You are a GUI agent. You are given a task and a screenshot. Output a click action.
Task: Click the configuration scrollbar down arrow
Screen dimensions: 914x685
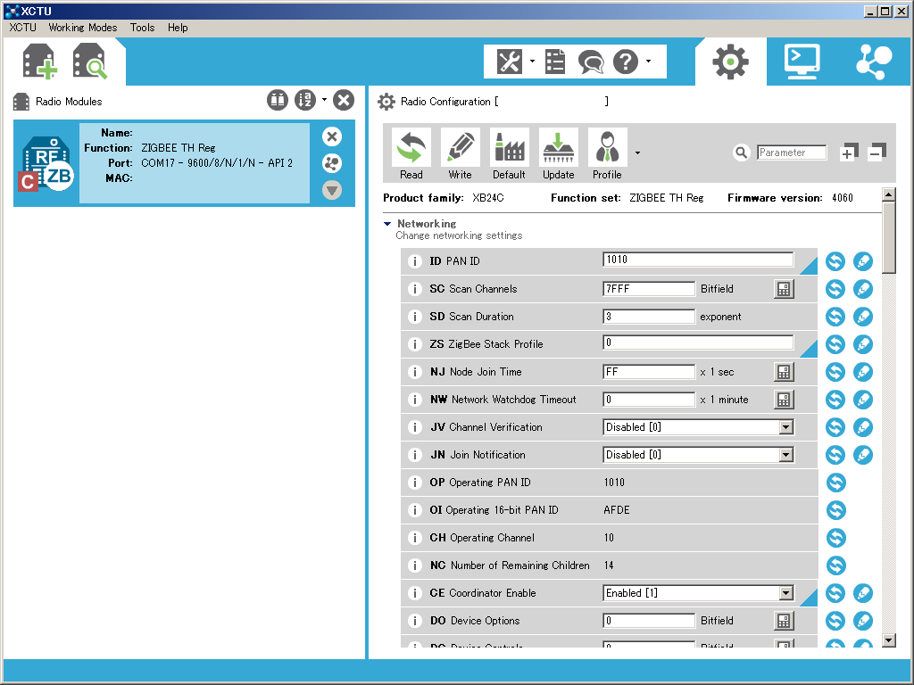pyautogui.click(x=888, y=640)
